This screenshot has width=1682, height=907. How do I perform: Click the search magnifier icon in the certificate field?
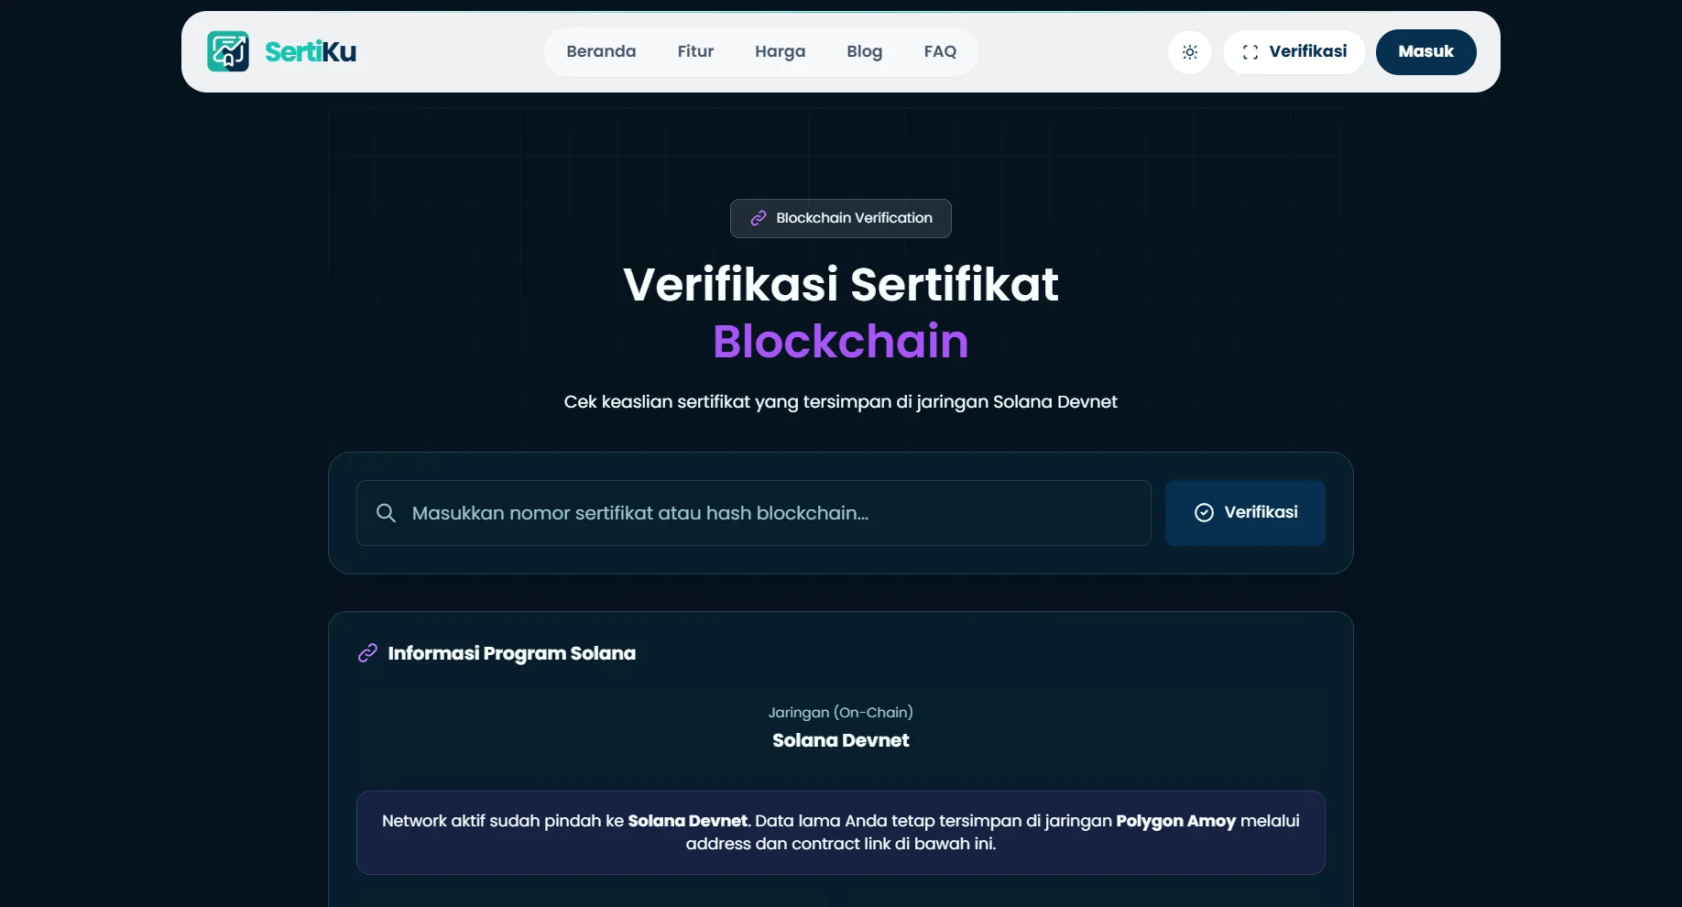pos(387,513)
